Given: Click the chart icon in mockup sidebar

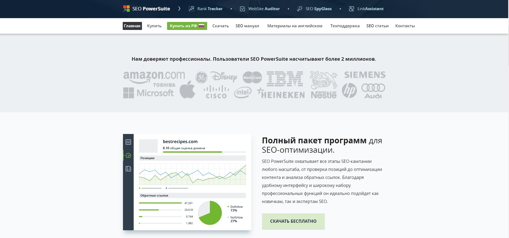Looking at the screenshot, I should coord(128,142).
